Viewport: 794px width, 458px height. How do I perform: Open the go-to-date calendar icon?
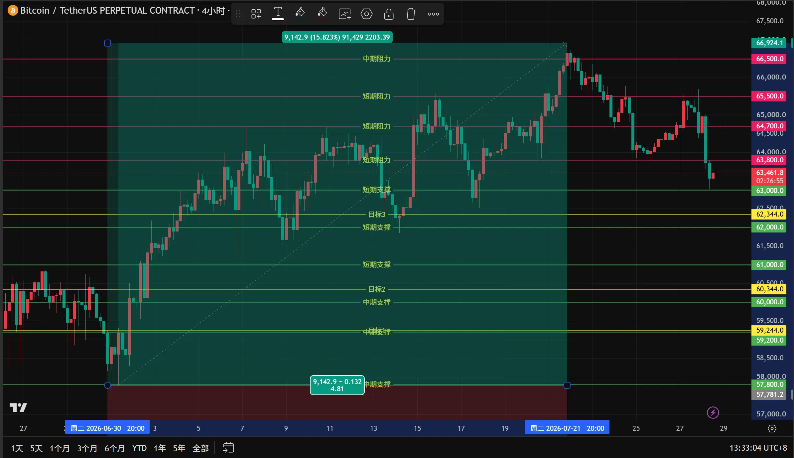click(x=228, y=448)
